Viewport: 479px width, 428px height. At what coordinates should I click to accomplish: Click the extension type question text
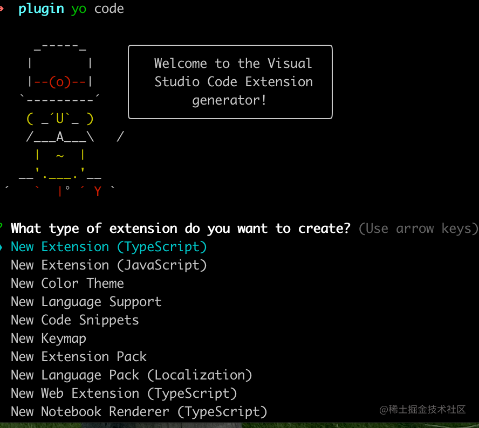point(180,228)
